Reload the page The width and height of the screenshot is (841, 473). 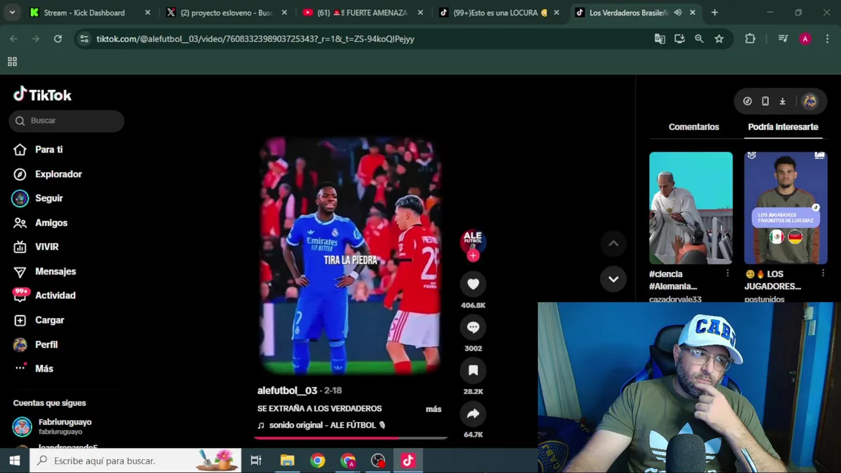click(x=58, y=39)
